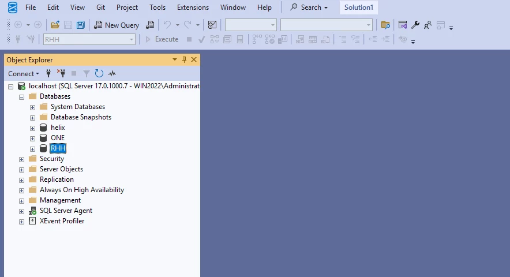
Task: Click the Activity Monitor pulse icon in Object Explorer
Action: click(112, 73)
